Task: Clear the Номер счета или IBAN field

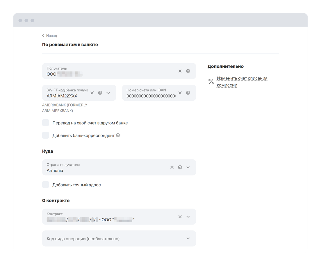Action: pos(180,93)
